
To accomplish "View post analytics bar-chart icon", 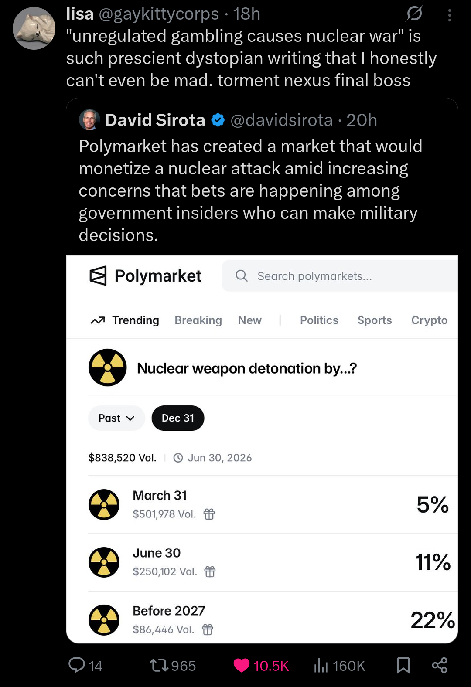I will [321, 665].
